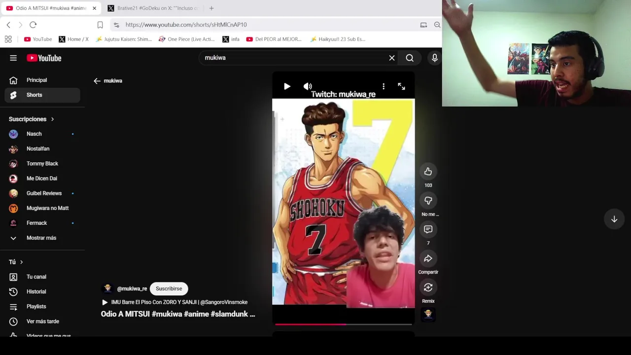
Task: Play the Short video
Action: point(287,86)
